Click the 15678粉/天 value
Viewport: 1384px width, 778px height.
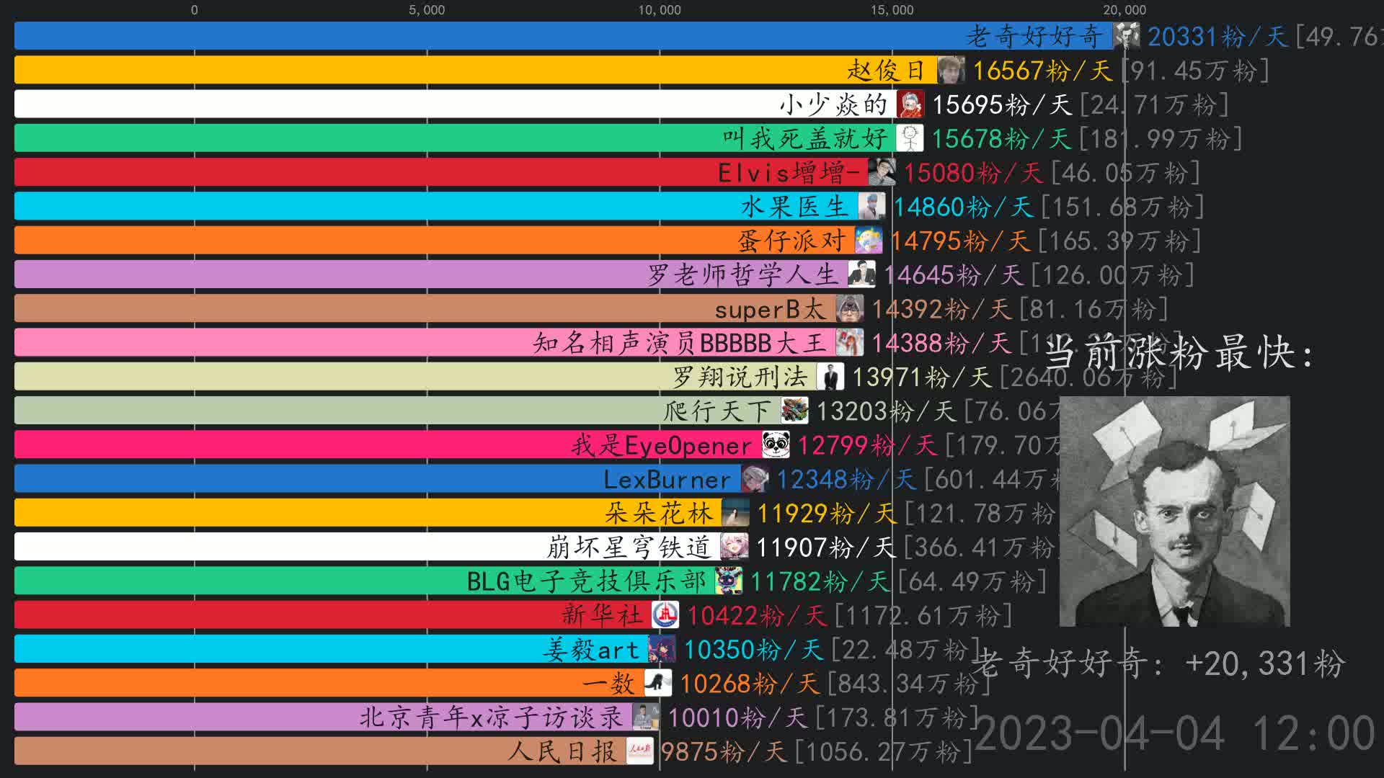click(1001, 138)
